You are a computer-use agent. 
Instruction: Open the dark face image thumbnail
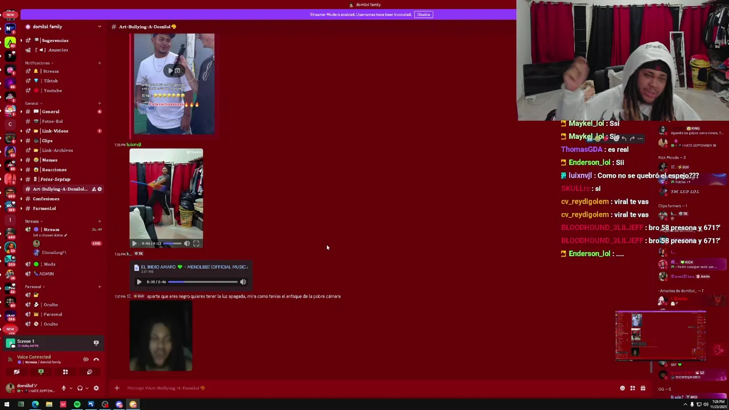click(161, 336)
